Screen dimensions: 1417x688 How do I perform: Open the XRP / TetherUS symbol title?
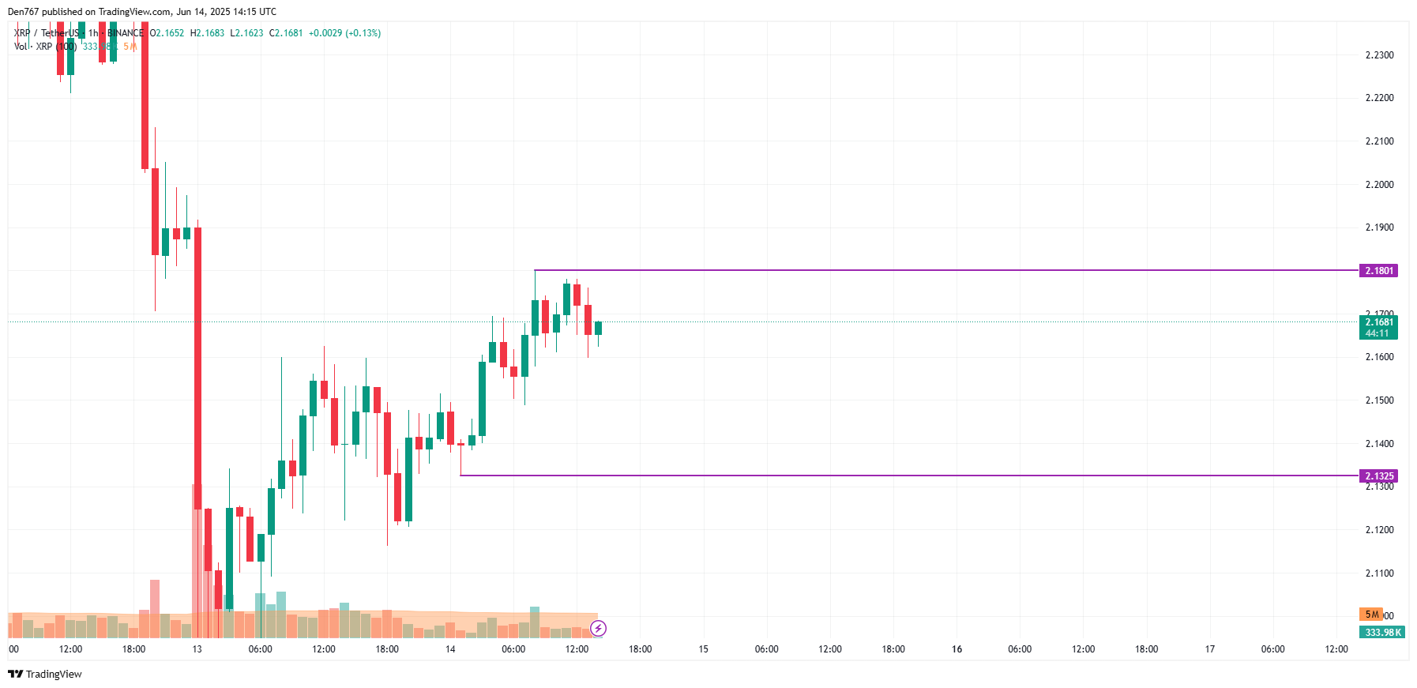(47, 33)
